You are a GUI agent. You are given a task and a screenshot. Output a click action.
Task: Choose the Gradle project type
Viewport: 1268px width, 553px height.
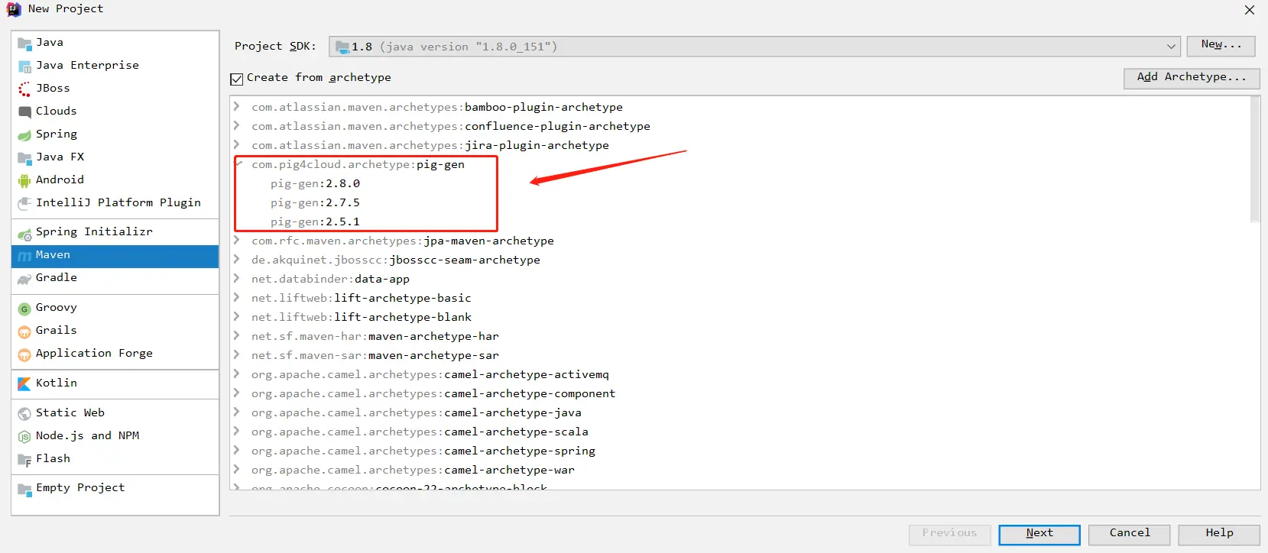click(115, 278)
